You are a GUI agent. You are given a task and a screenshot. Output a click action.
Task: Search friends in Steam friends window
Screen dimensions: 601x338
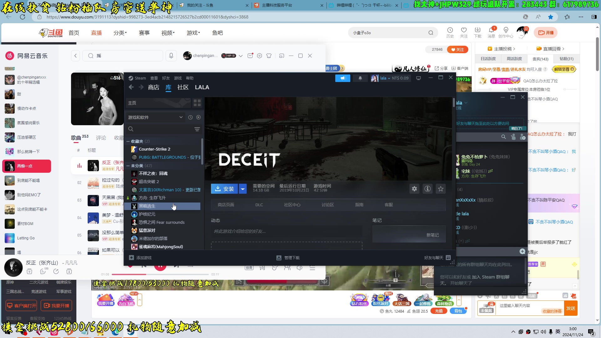[503, 137]
